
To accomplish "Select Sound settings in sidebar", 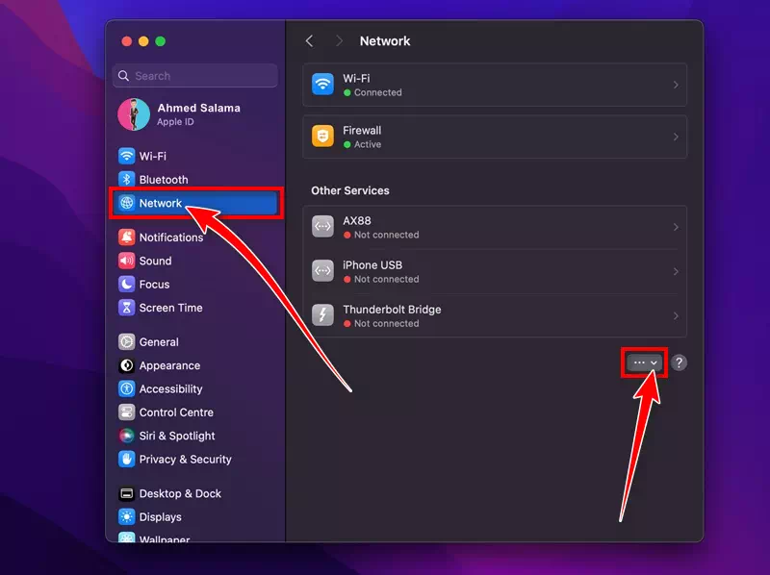I will 156,261.
